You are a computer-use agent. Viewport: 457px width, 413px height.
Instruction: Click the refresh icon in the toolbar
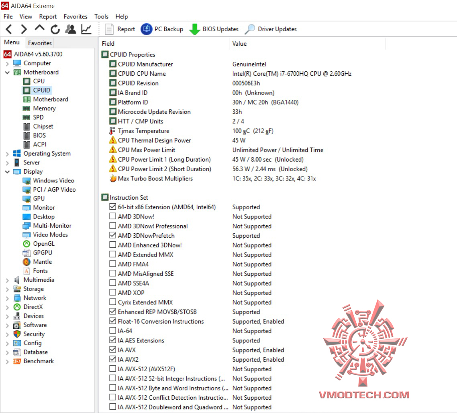click(x=54, y=29)
